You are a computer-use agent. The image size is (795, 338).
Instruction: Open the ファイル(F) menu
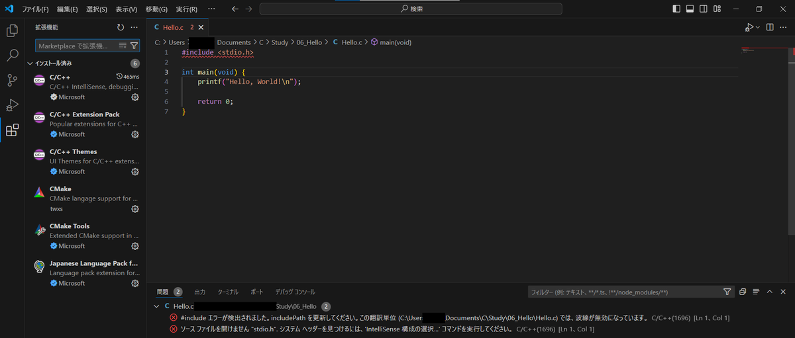click(35, 9)
